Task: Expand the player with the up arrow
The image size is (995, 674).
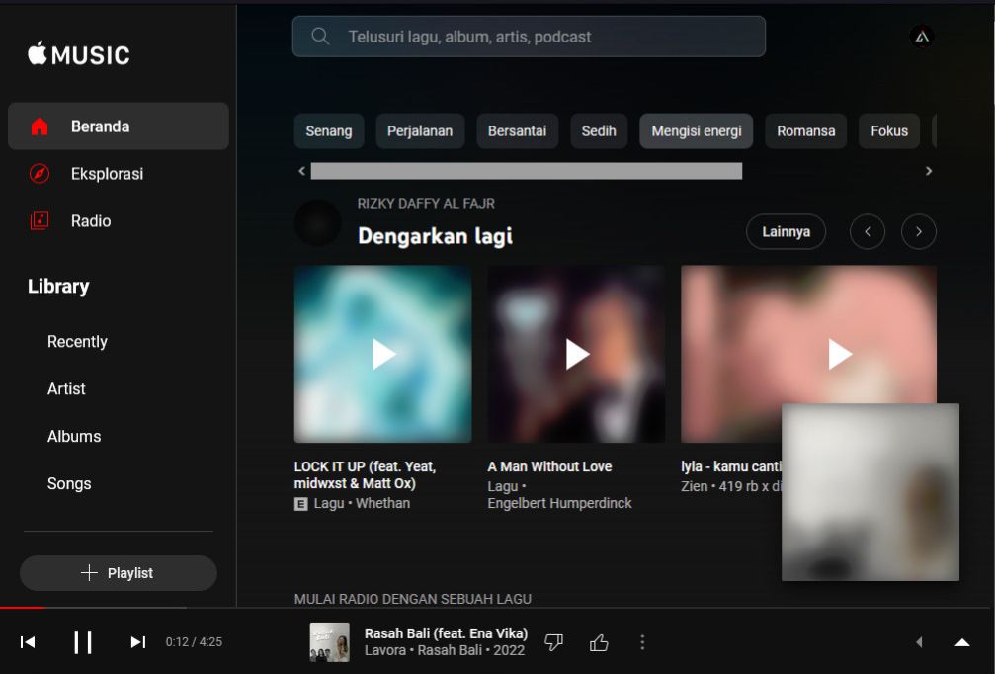Action: point(962,642)
